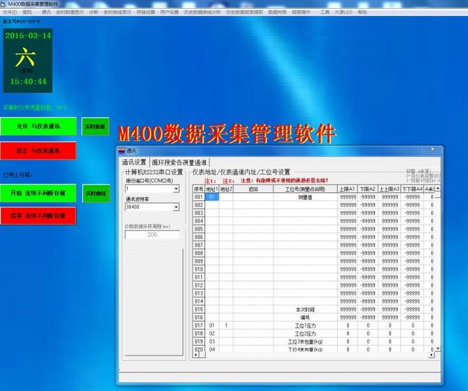Open the 存储设置 menu item
This screenshot has width=468, height=391.
pyautogui.click(x=145, y=12)
